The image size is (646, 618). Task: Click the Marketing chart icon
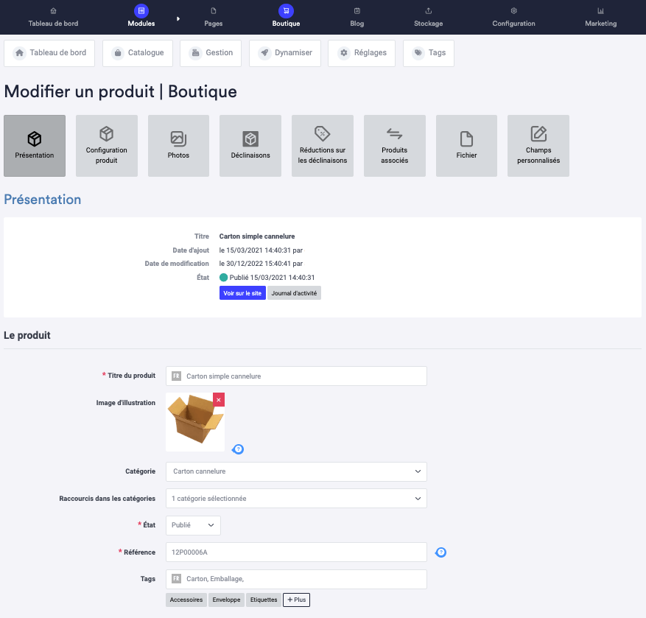600,11
